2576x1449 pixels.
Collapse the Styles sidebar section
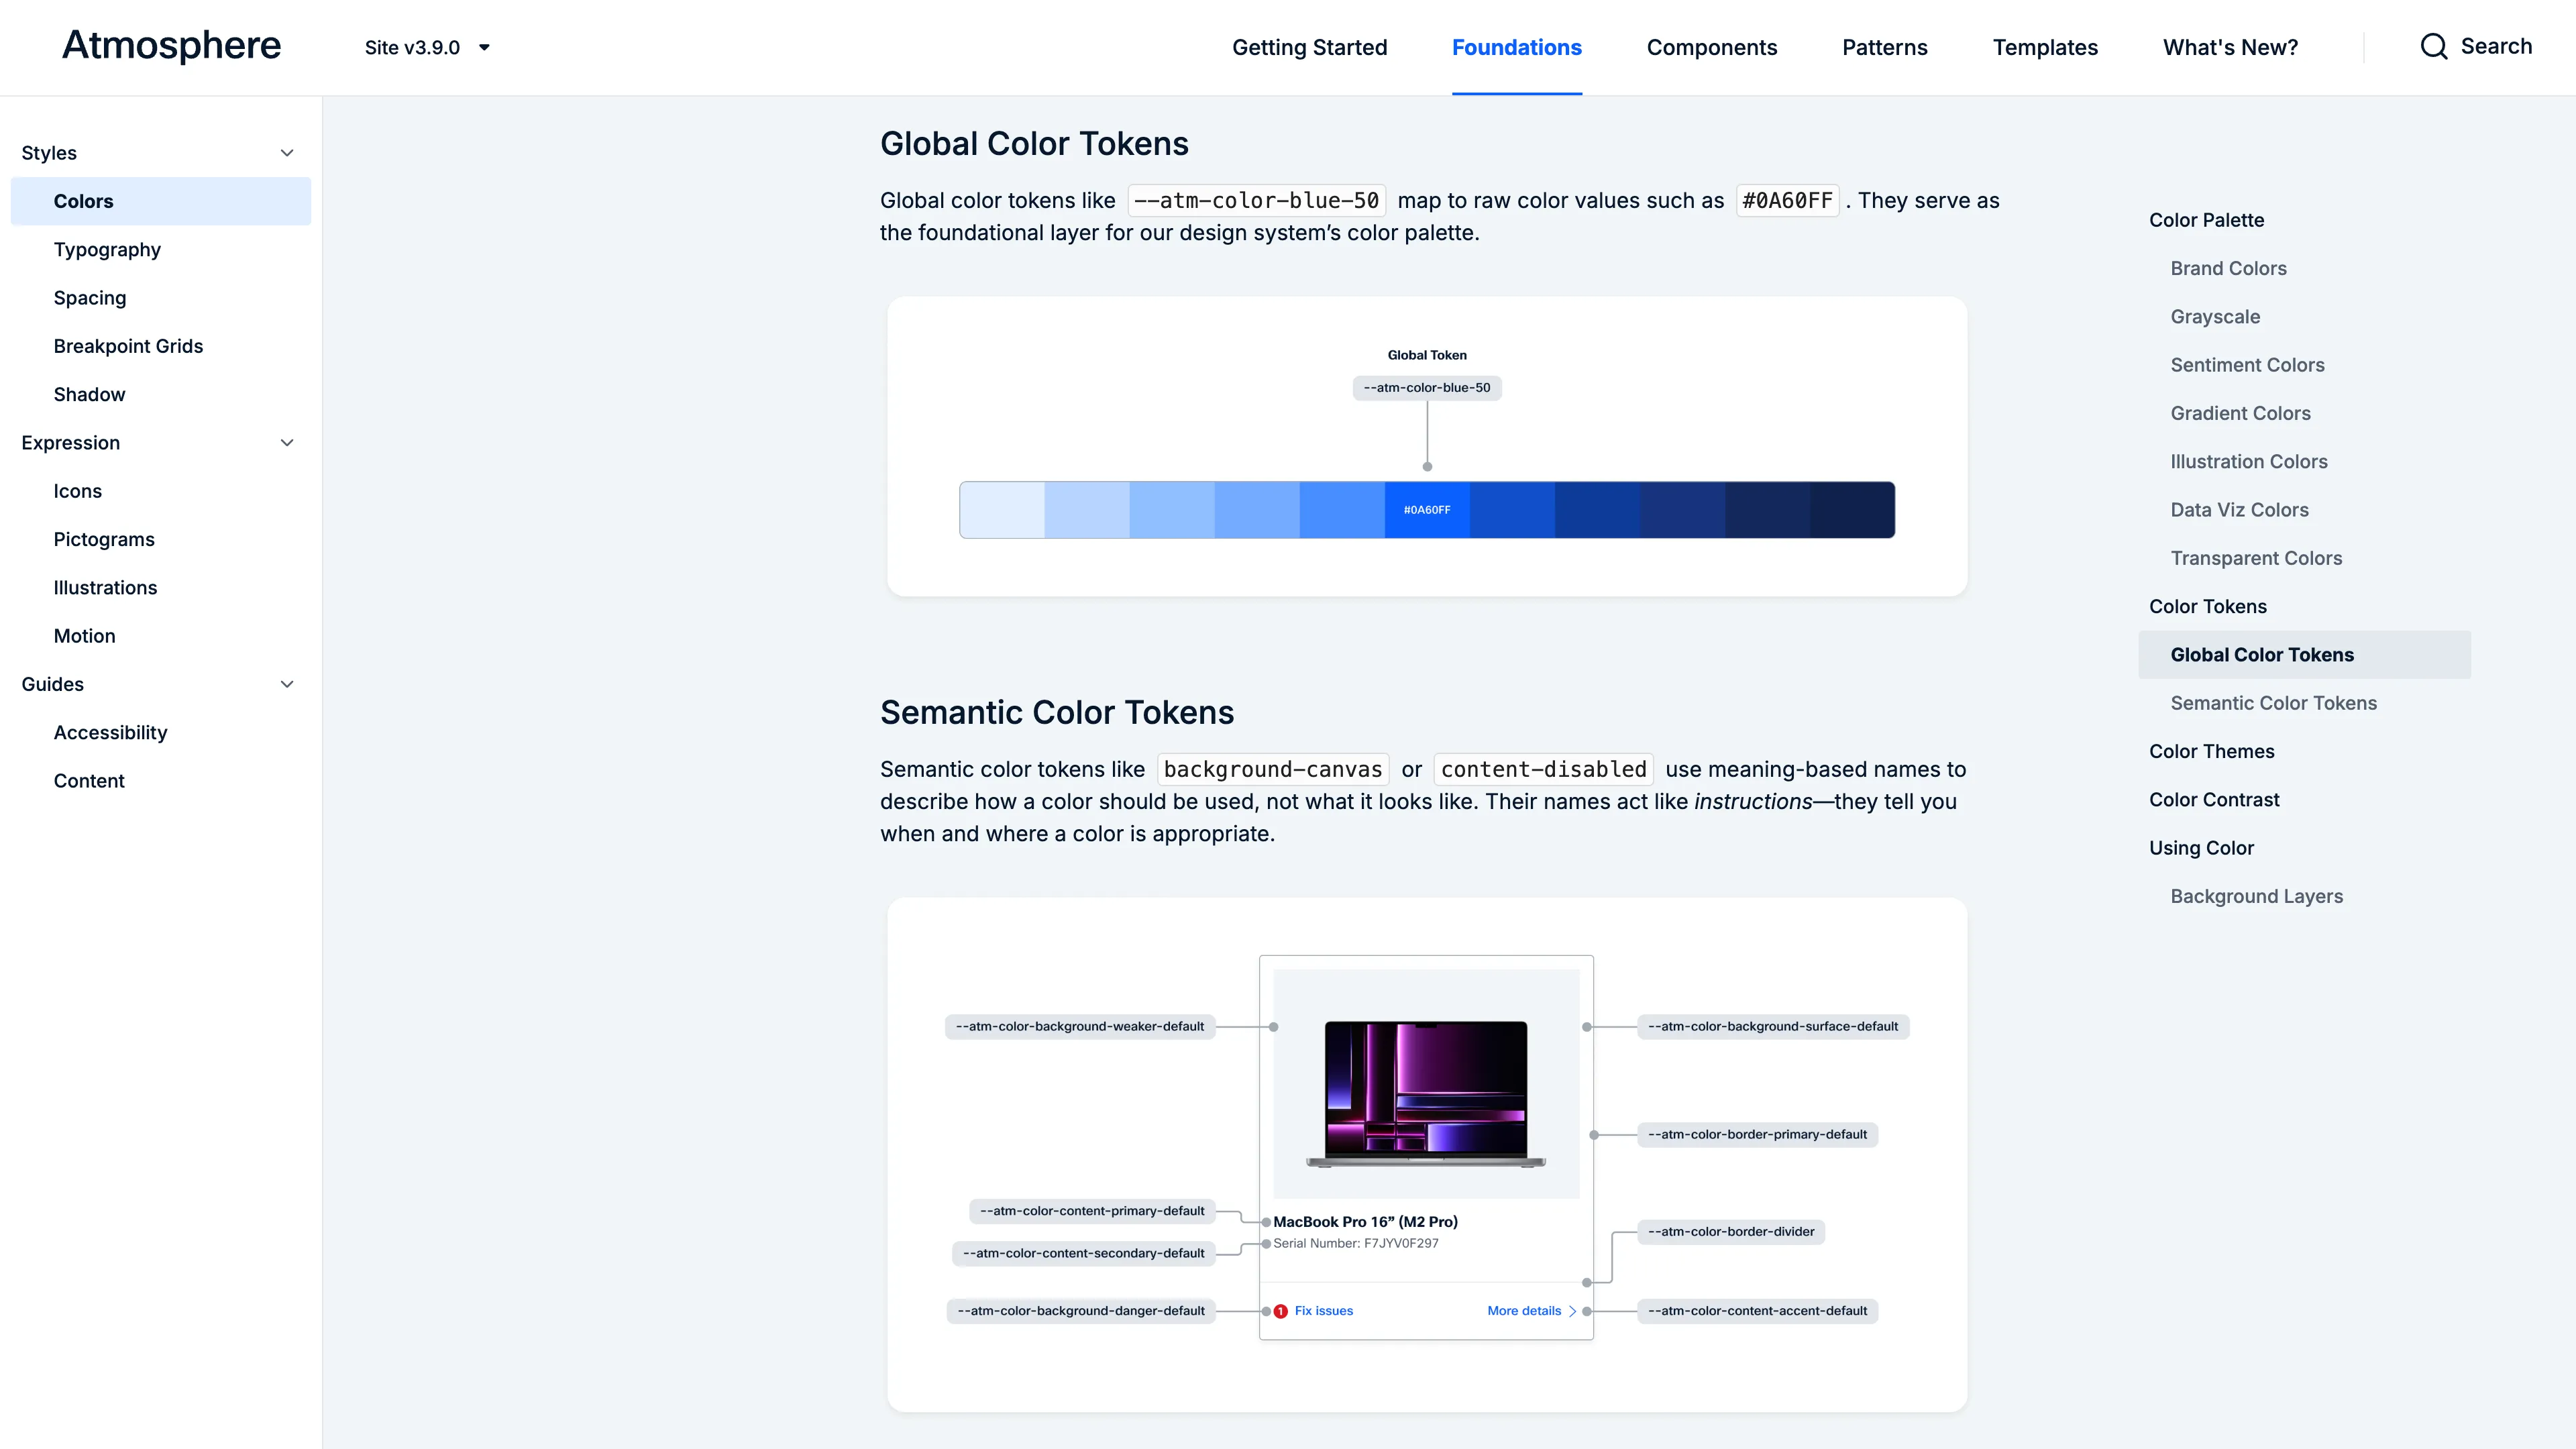287,153
